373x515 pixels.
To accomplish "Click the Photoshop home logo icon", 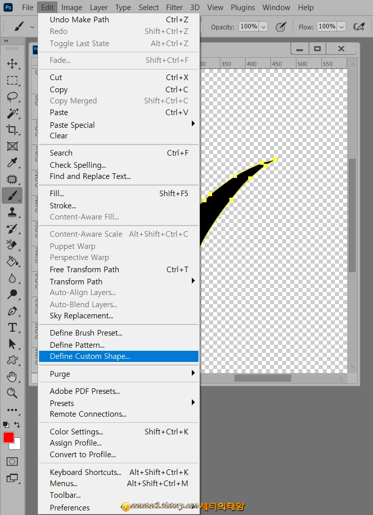I will [x=8, y=7].
